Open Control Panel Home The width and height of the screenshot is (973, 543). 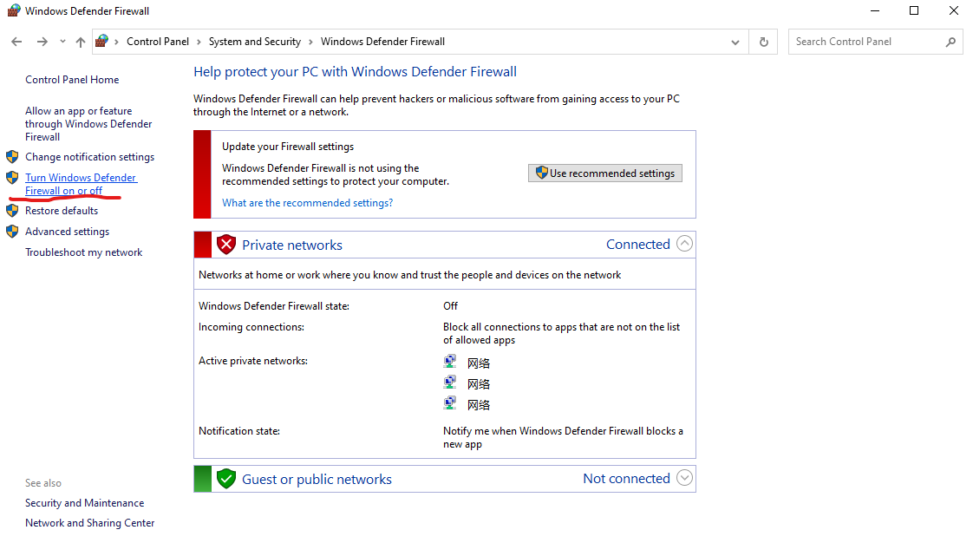(x=72, y=80)
